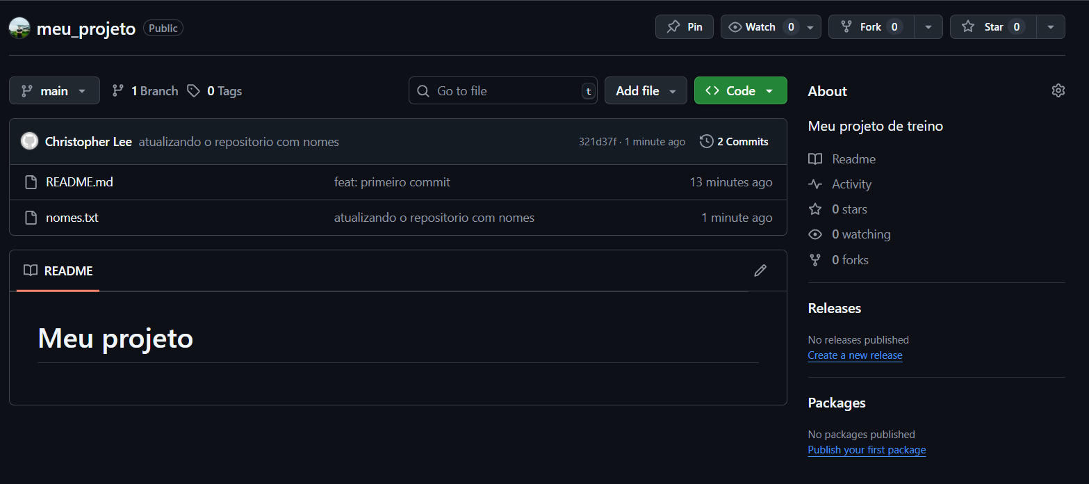Click the file icon beside README.md
Viewport: 1089px width, 484px height.
pos(31,182)
